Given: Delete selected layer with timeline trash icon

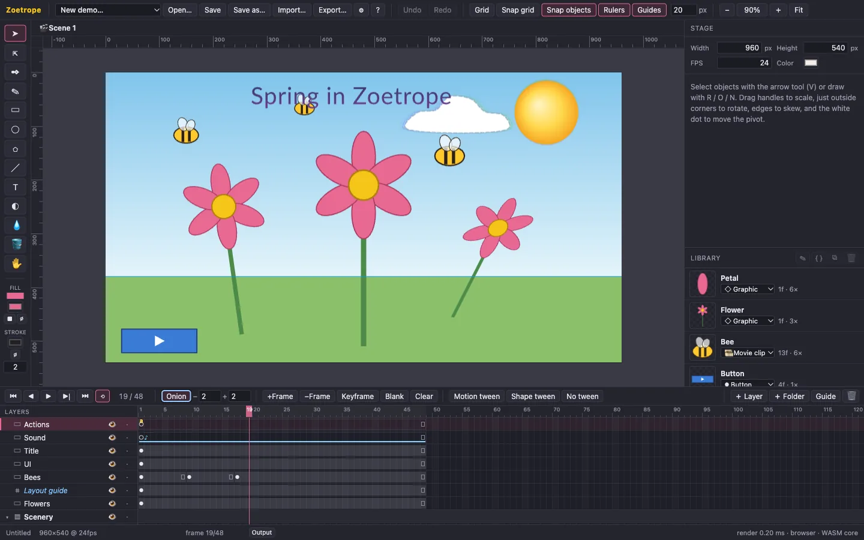Looking at the screenshot, I should tap(851, 397).
